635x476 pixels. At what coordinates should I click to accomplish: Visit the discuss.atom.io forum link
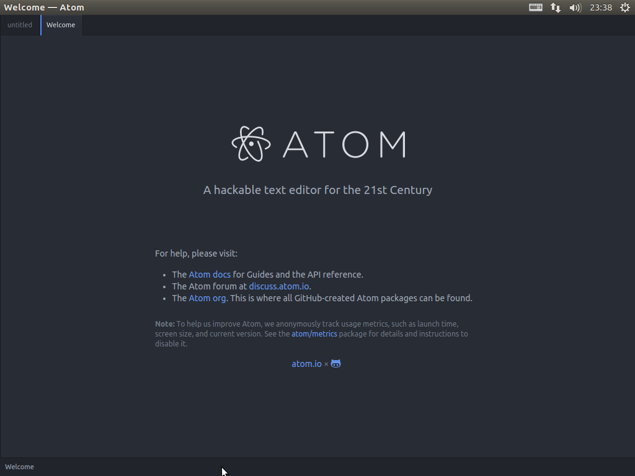pos(278,286)
